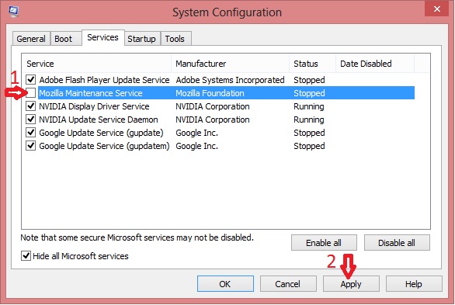Disable NVIDIA Update Service Daemon checkbox
Image resolution: width=455 pixels, height=305 pixels.
click(31, 120)
